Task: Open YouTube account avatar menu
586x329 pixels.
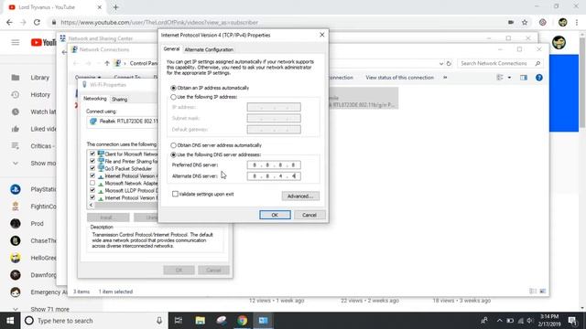Action: [x=559, y=43]
